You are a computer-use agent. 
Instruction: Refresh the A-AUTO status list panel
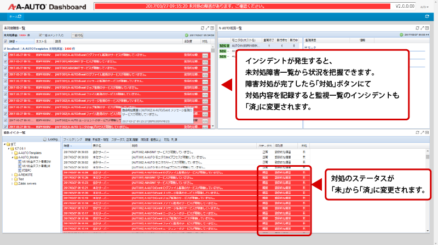[417, 28]
